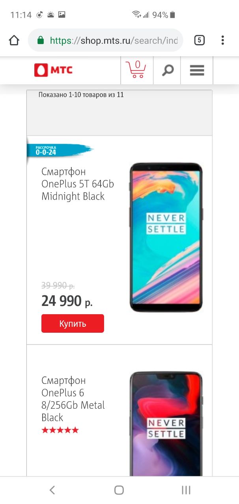
Task: Tap the 24 990 р. price
Action: click(67, 301)
